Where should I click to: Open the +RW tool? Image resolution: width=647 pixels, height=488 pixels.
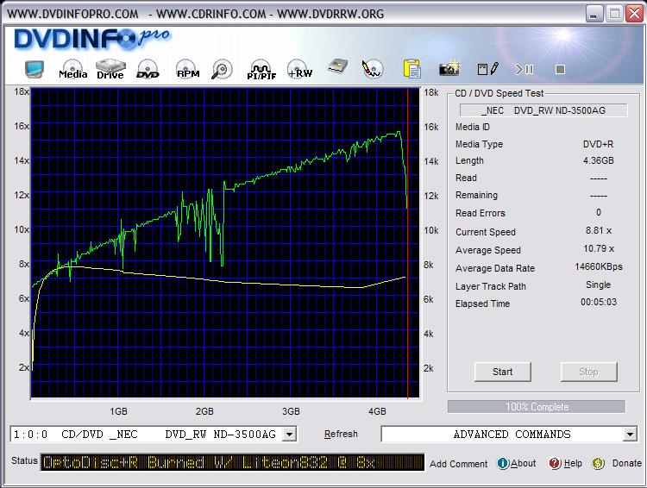(x=300, y=69)
